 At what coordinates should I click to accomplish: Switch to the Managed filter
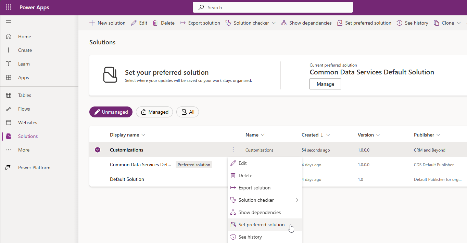(x=154, y=112)
